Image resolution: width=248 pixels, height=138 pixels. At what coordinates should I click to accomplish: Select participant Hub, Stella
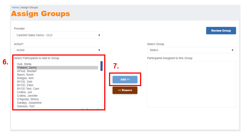57,64
